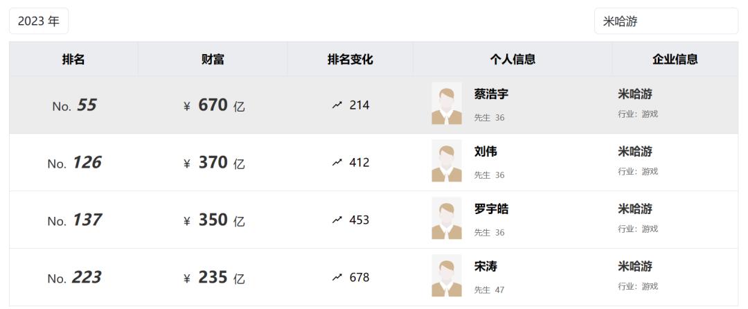Click the 企业信息 column header

pos(675,59)
